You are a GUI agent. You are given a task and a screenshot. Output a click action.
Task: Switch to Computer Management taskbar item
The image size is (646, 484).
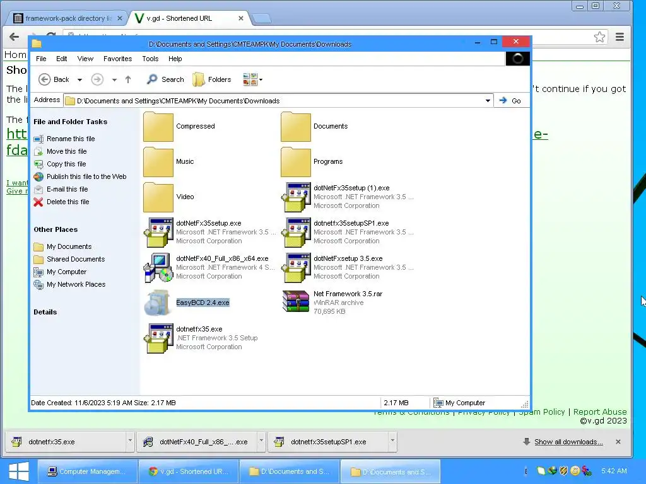87,471
